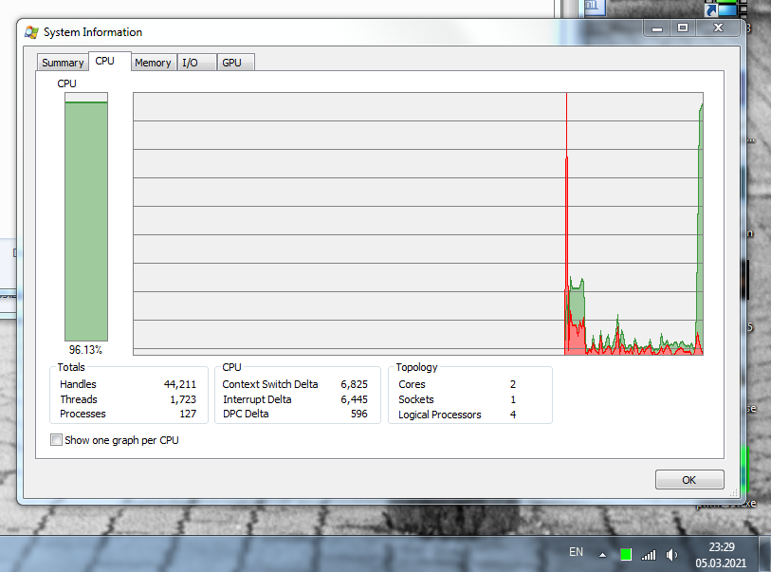
Task: Close the System Information window
Action: (718, 28)
